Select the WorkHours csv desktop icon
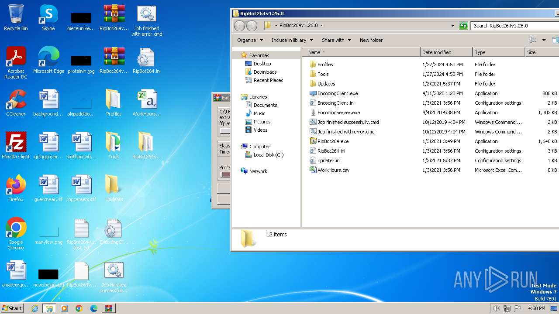 [146, 103]
